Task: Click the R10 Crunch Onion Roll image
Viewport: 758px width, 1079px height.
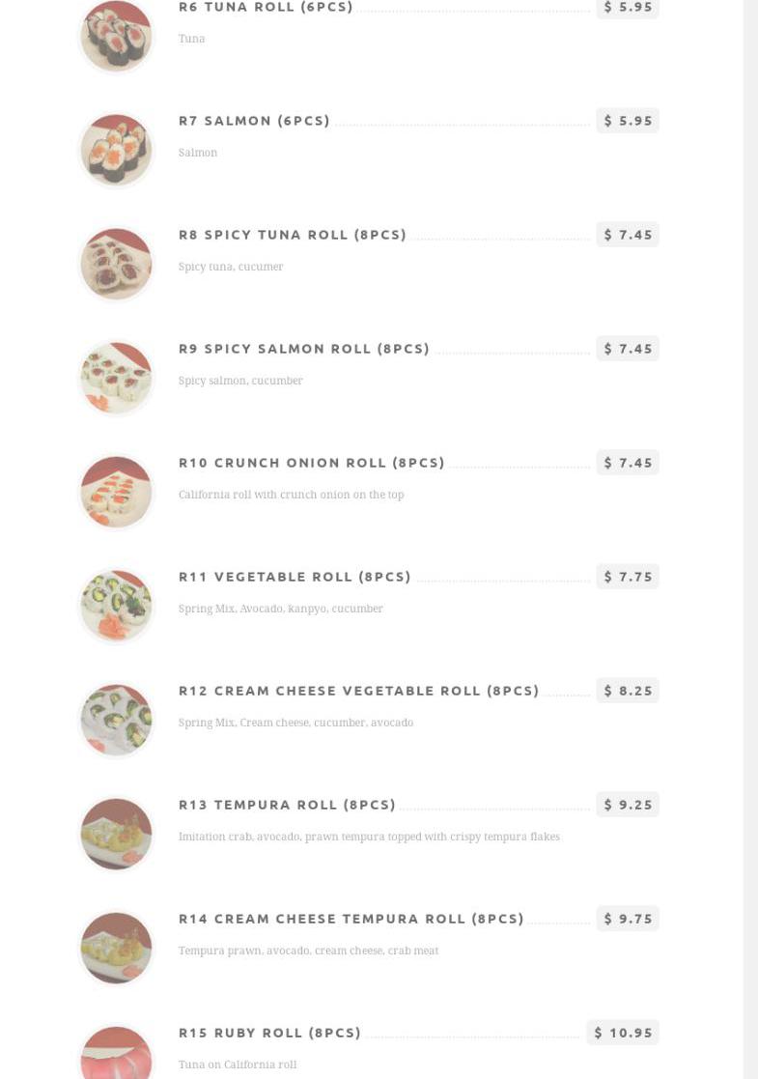Action: pyautogui.click(x=116, y=492)
